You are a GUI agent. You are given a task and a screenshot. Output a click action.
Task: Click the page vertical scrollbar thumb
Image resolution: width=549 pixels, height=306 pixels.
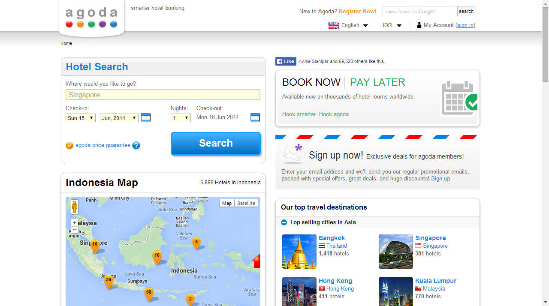coord(545,45)
